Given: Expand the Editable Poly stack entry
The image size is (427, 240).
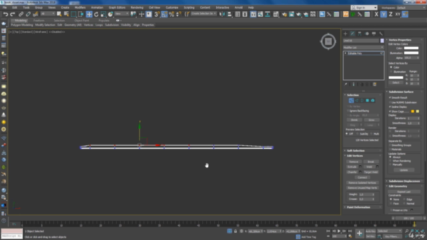Looking at the screenshot, I should (346, 53).
